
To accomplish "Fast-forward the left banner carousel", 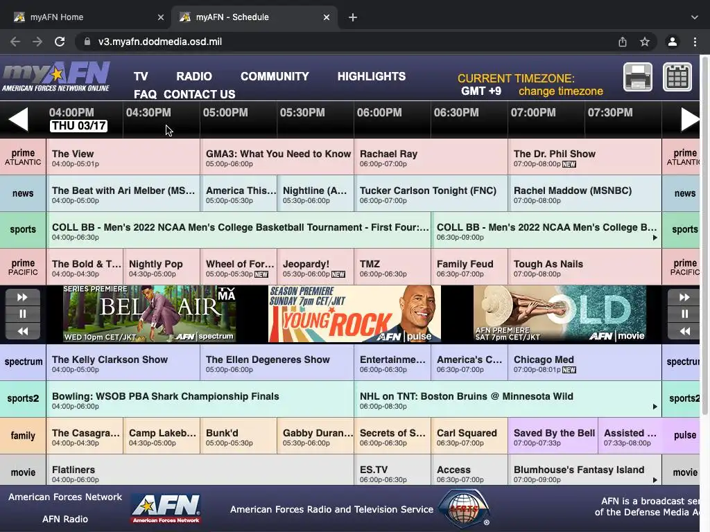I will coord(23,297).
